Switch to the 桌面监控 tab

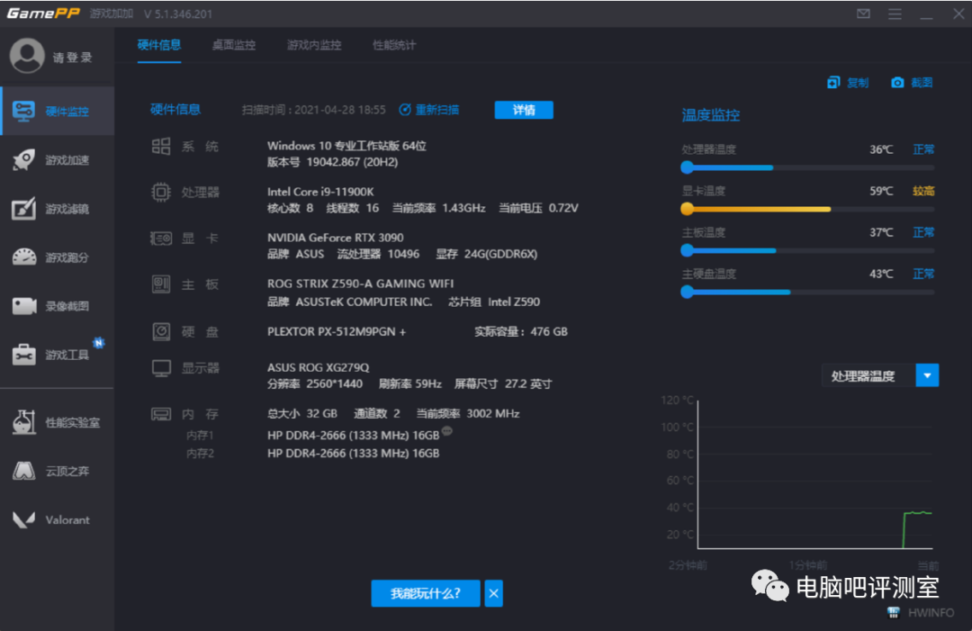point(234,45)
